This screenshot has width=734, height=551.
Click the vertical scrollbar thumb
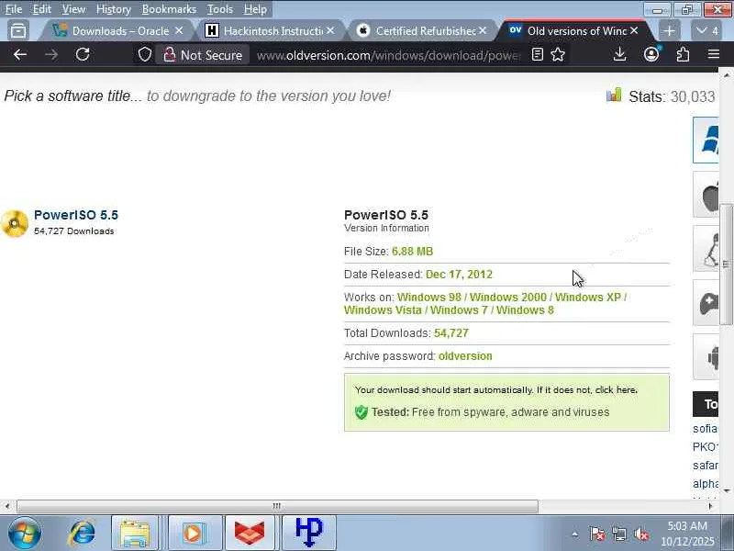coord(726,264)
